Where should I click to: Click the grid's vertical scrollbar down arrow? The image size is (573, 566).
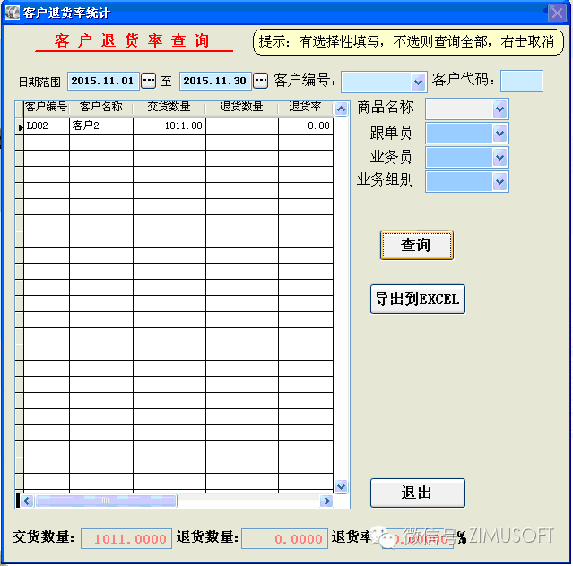pos(341,486)
